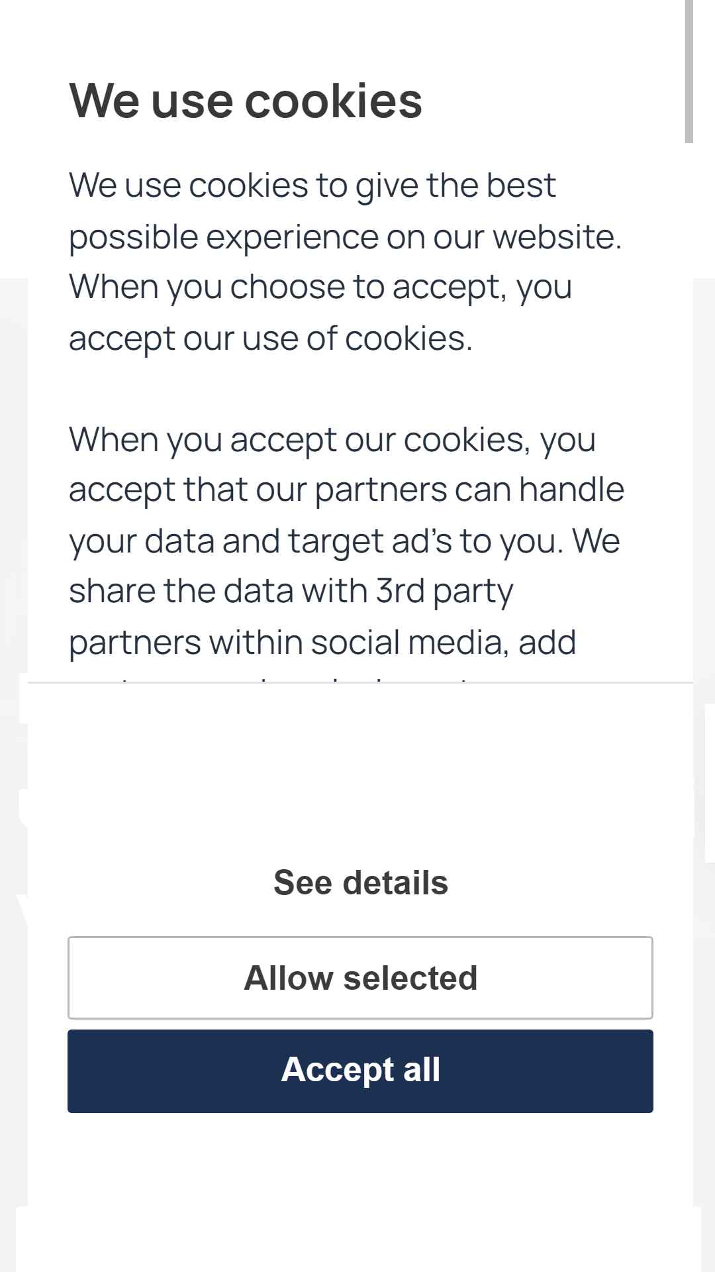
Task: Click the line 'When you accept our cookies, you'
Action: (x=332, y=440)
